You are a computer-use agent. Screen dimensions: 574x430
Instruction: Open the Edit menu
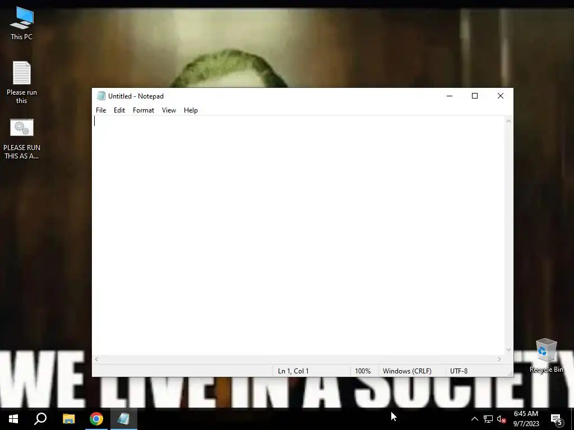(x=119, y=110)
